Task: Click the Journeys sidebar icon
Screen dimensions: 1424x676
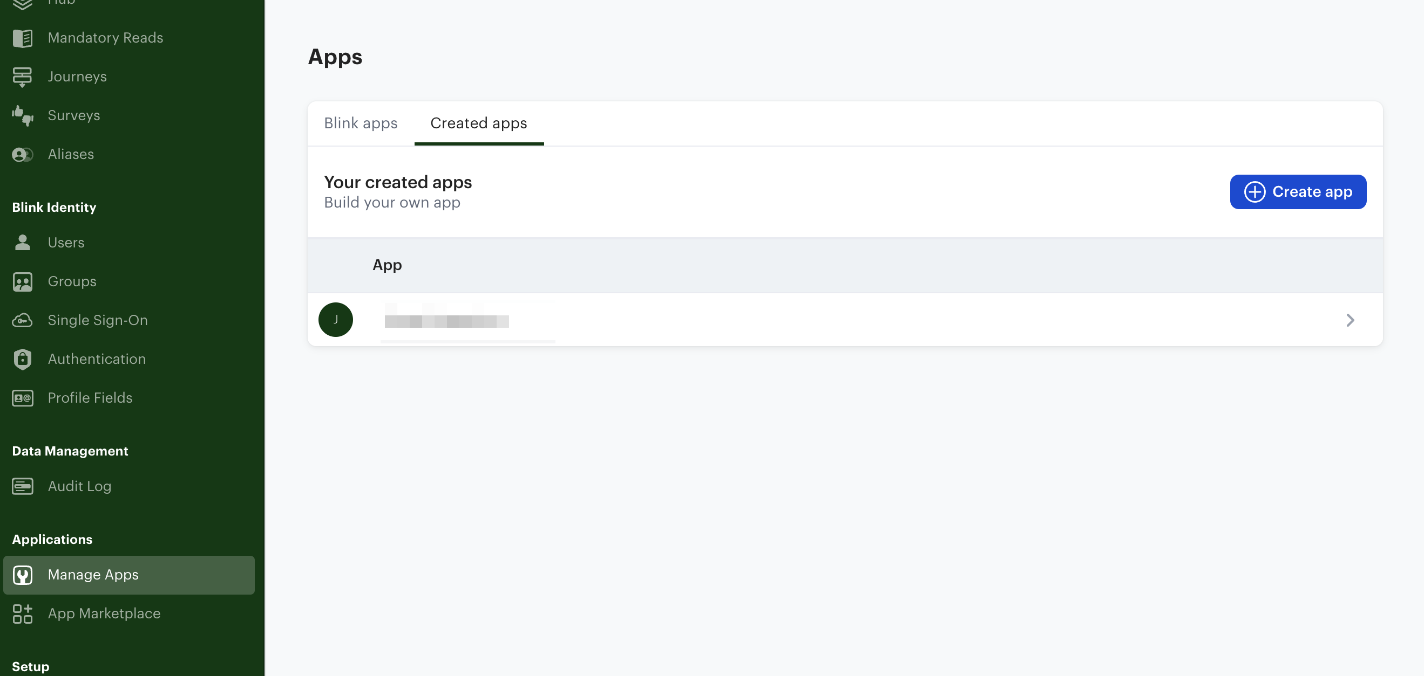Action: click(23, 77)
